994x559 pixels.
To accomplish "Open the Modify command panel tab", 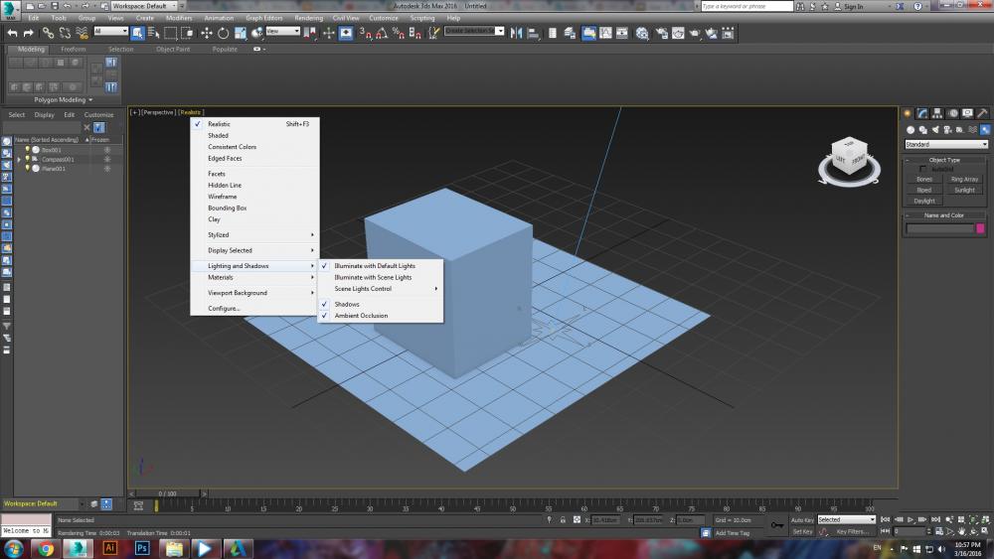I will 923,113.
